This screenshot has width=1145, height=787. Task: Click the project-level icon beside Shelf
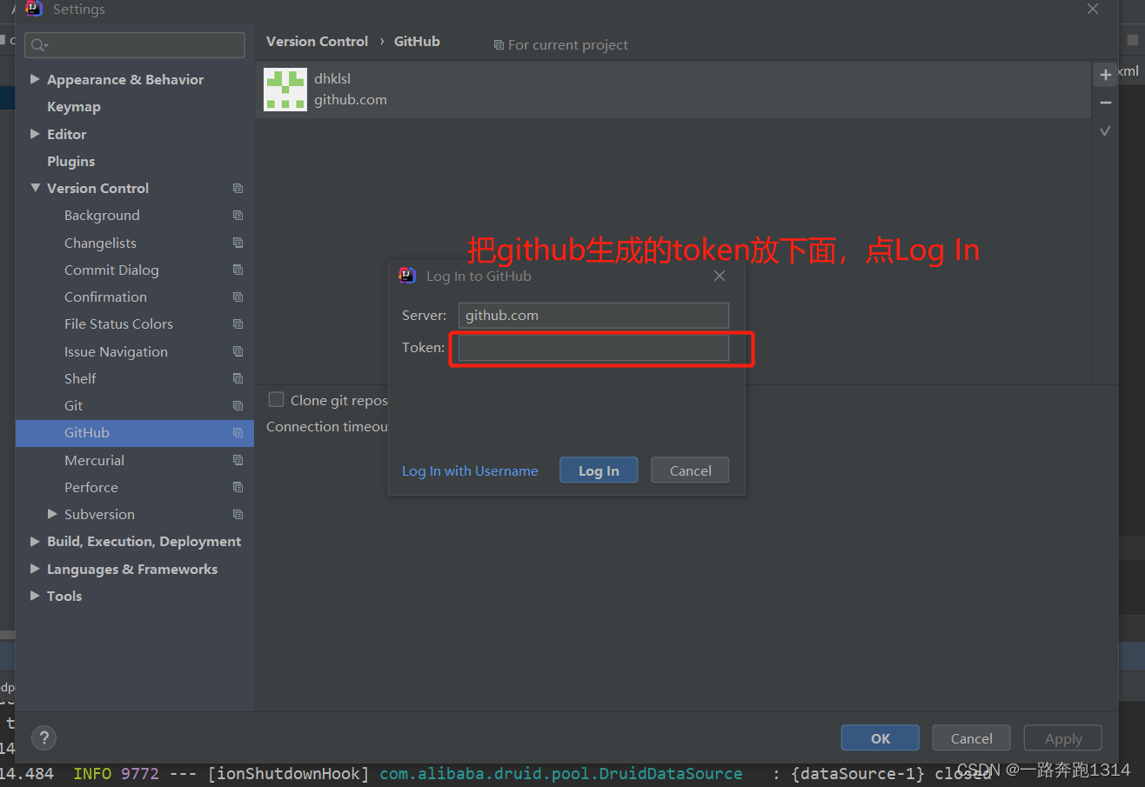(238, 378)
